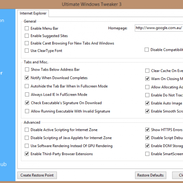Enable Caret Browsing For New Tabs And Windows
This screenshot has height=183, width=183.
pos(27,43)
